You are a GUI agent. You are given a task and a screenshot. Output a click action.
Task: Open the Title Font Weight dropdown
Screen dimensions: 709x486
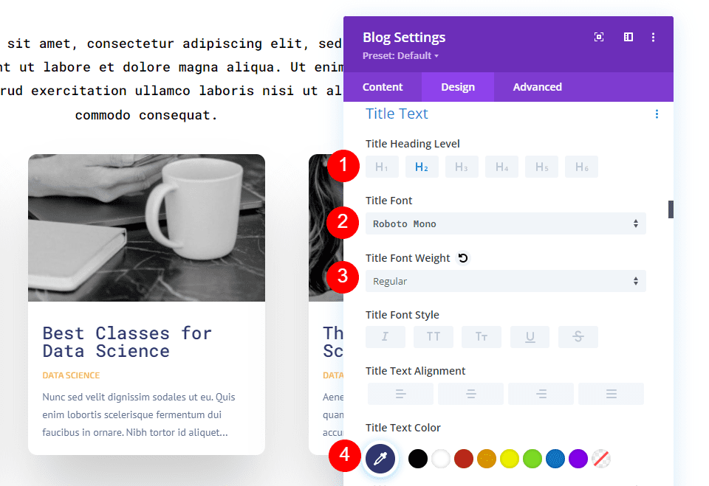[505, 281]
